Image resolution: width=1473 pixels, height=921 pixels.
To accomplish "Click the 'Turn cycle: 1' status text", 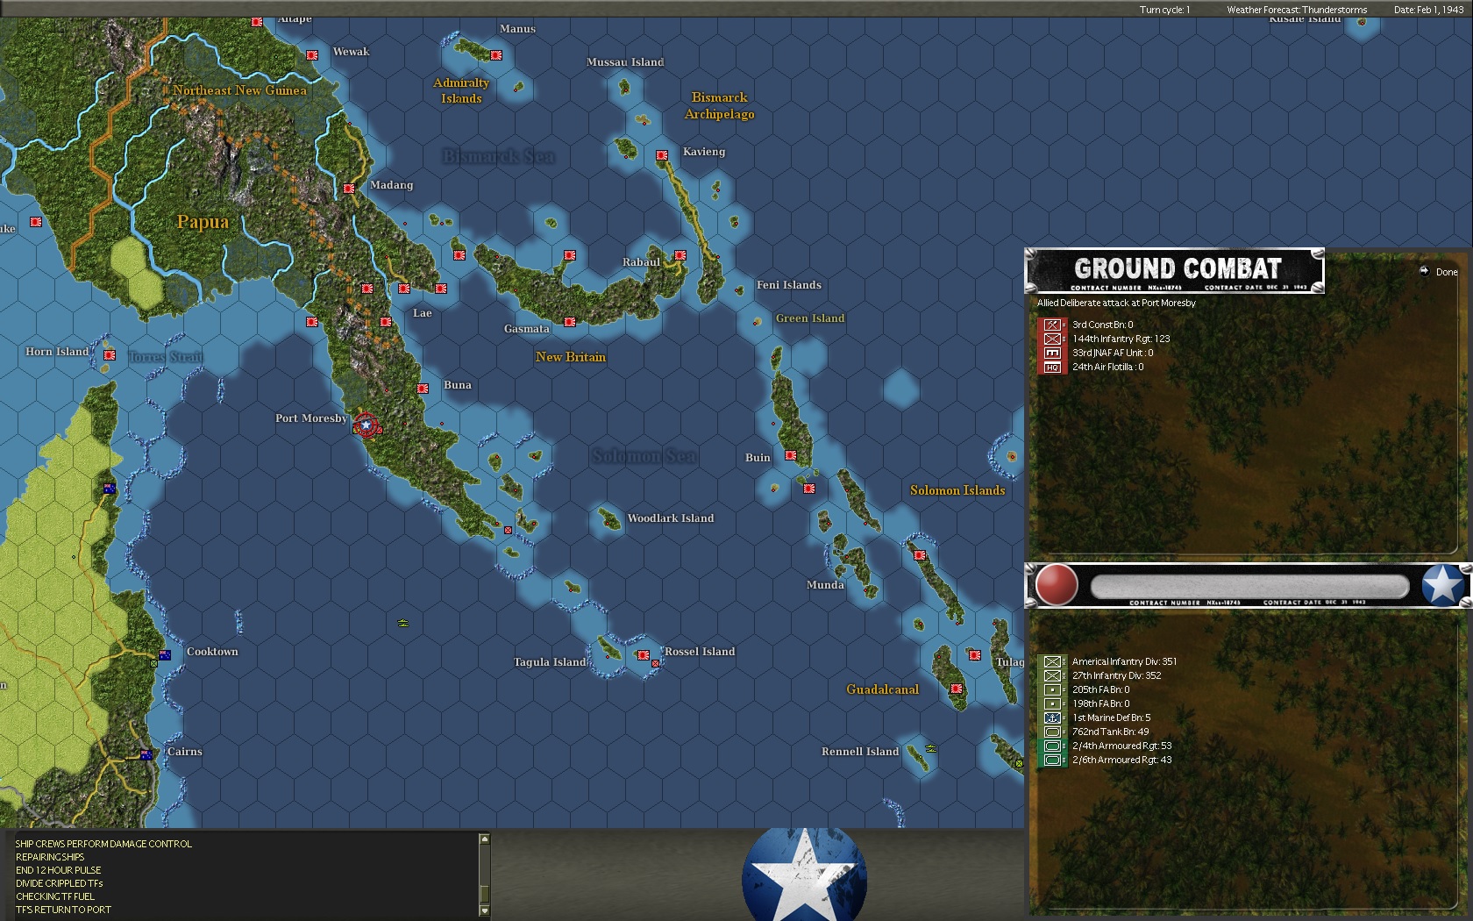I will [1164, 10].
